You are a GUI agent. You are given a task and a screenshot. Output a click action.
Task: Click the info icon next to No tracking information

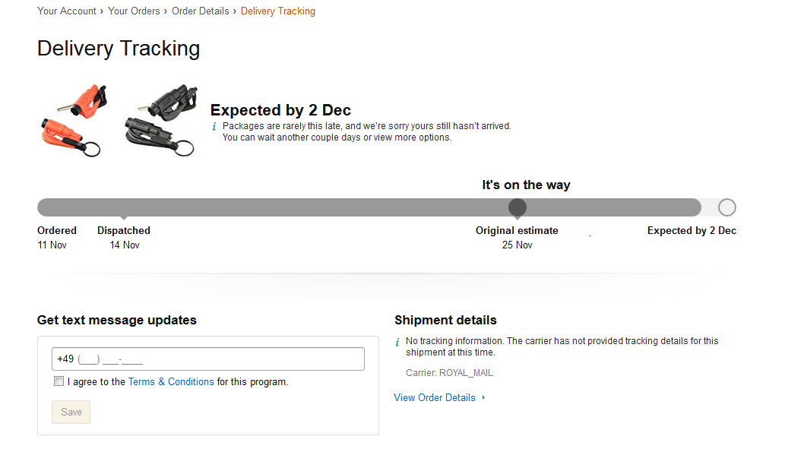click(397, 343)
